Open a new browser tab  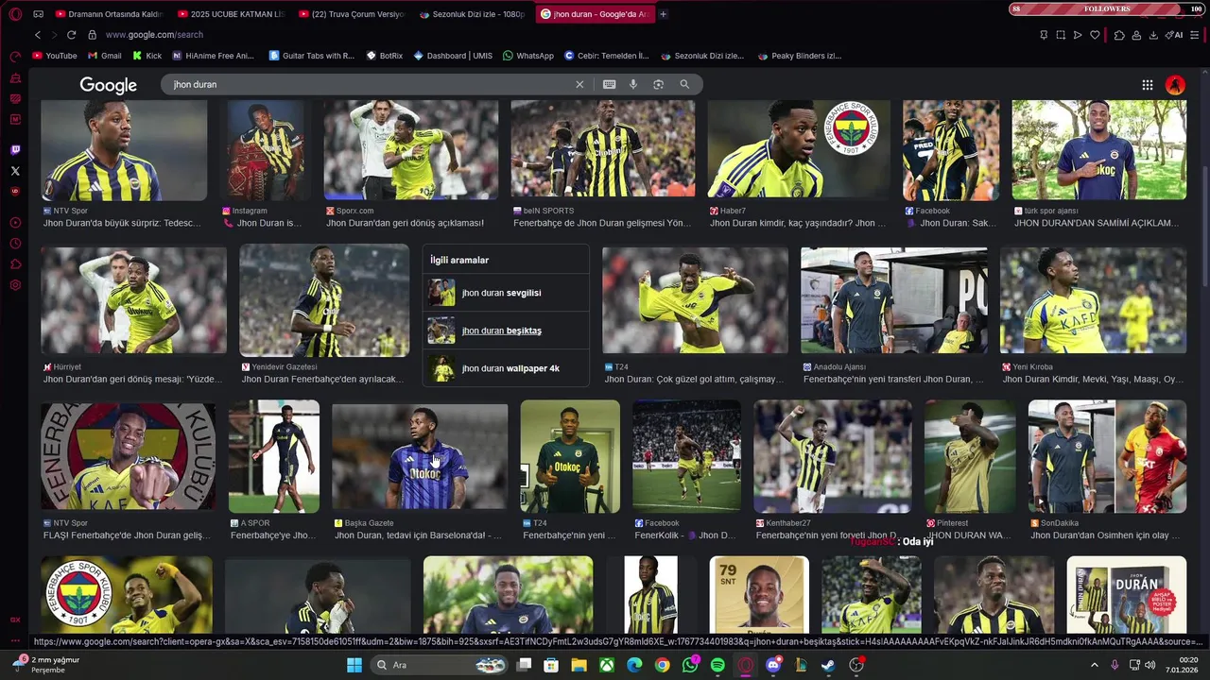pyautogui.click(x=663, y=14)
